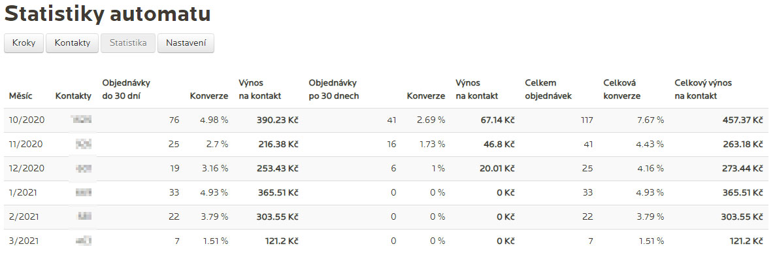
Task: Open the Nastavení tab
Action: [x=186, y=43]
